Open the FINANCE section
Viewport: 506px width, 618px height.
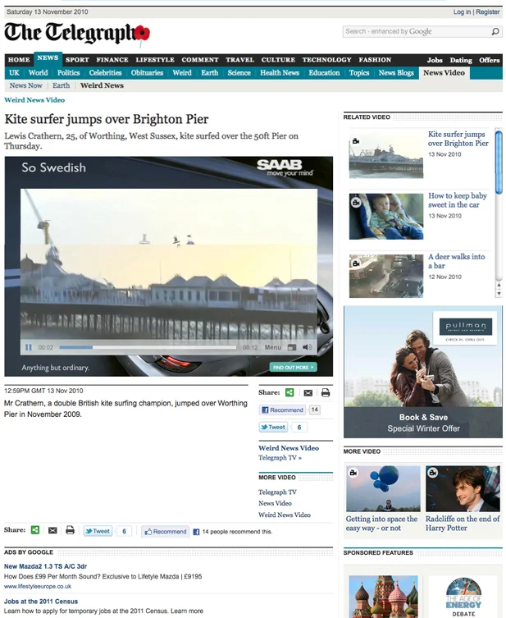pos(112,60)
